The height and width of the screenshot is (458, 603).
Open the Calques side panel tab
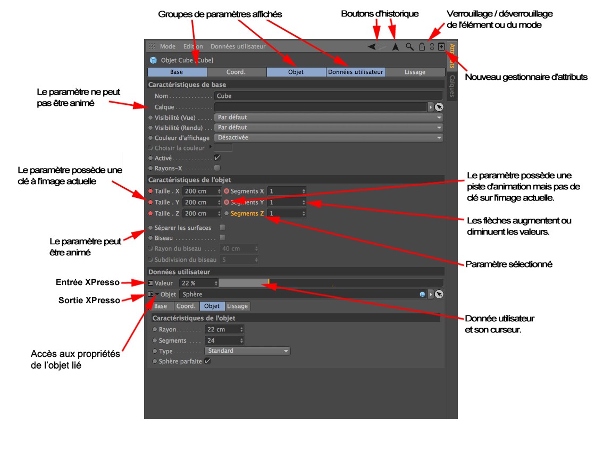452,86
